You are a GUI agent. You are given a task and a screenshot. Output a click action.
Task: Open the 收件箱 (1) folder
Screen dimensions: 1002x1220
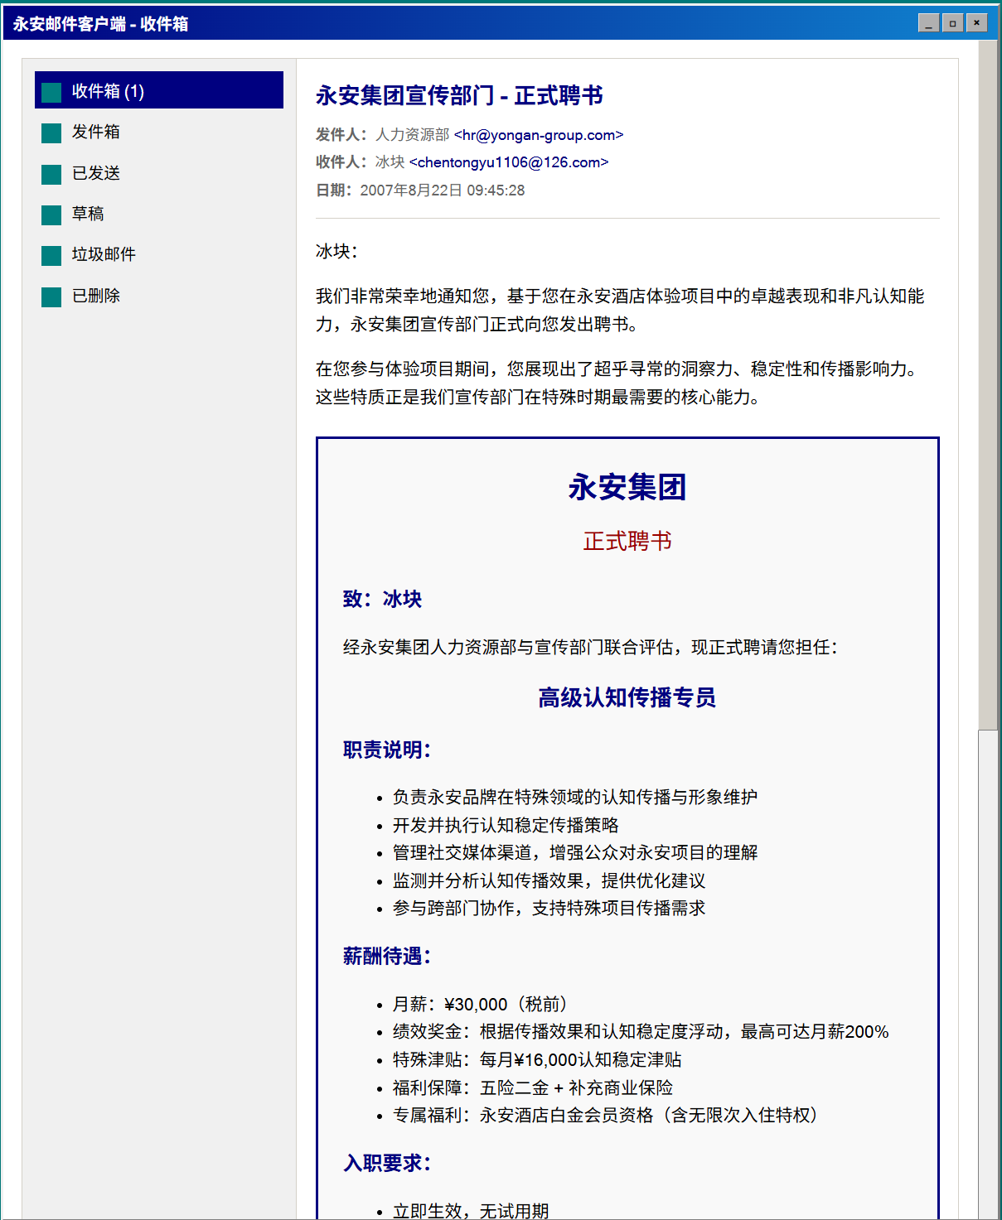[108, 91]
